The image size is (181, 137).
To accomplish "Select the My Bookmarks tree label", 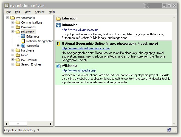I will pyautogui.click(x=25, y=18).
